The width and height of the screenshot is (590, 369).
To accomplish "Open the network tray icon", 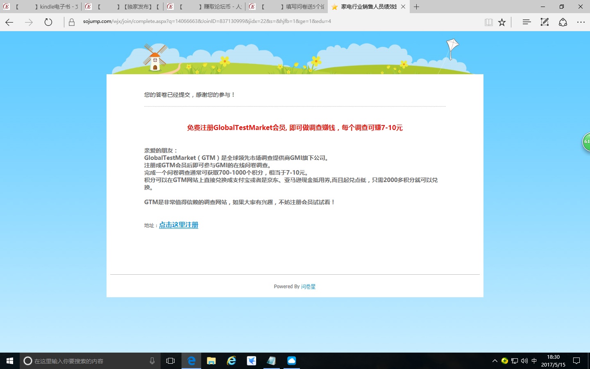I will point(515,361).
